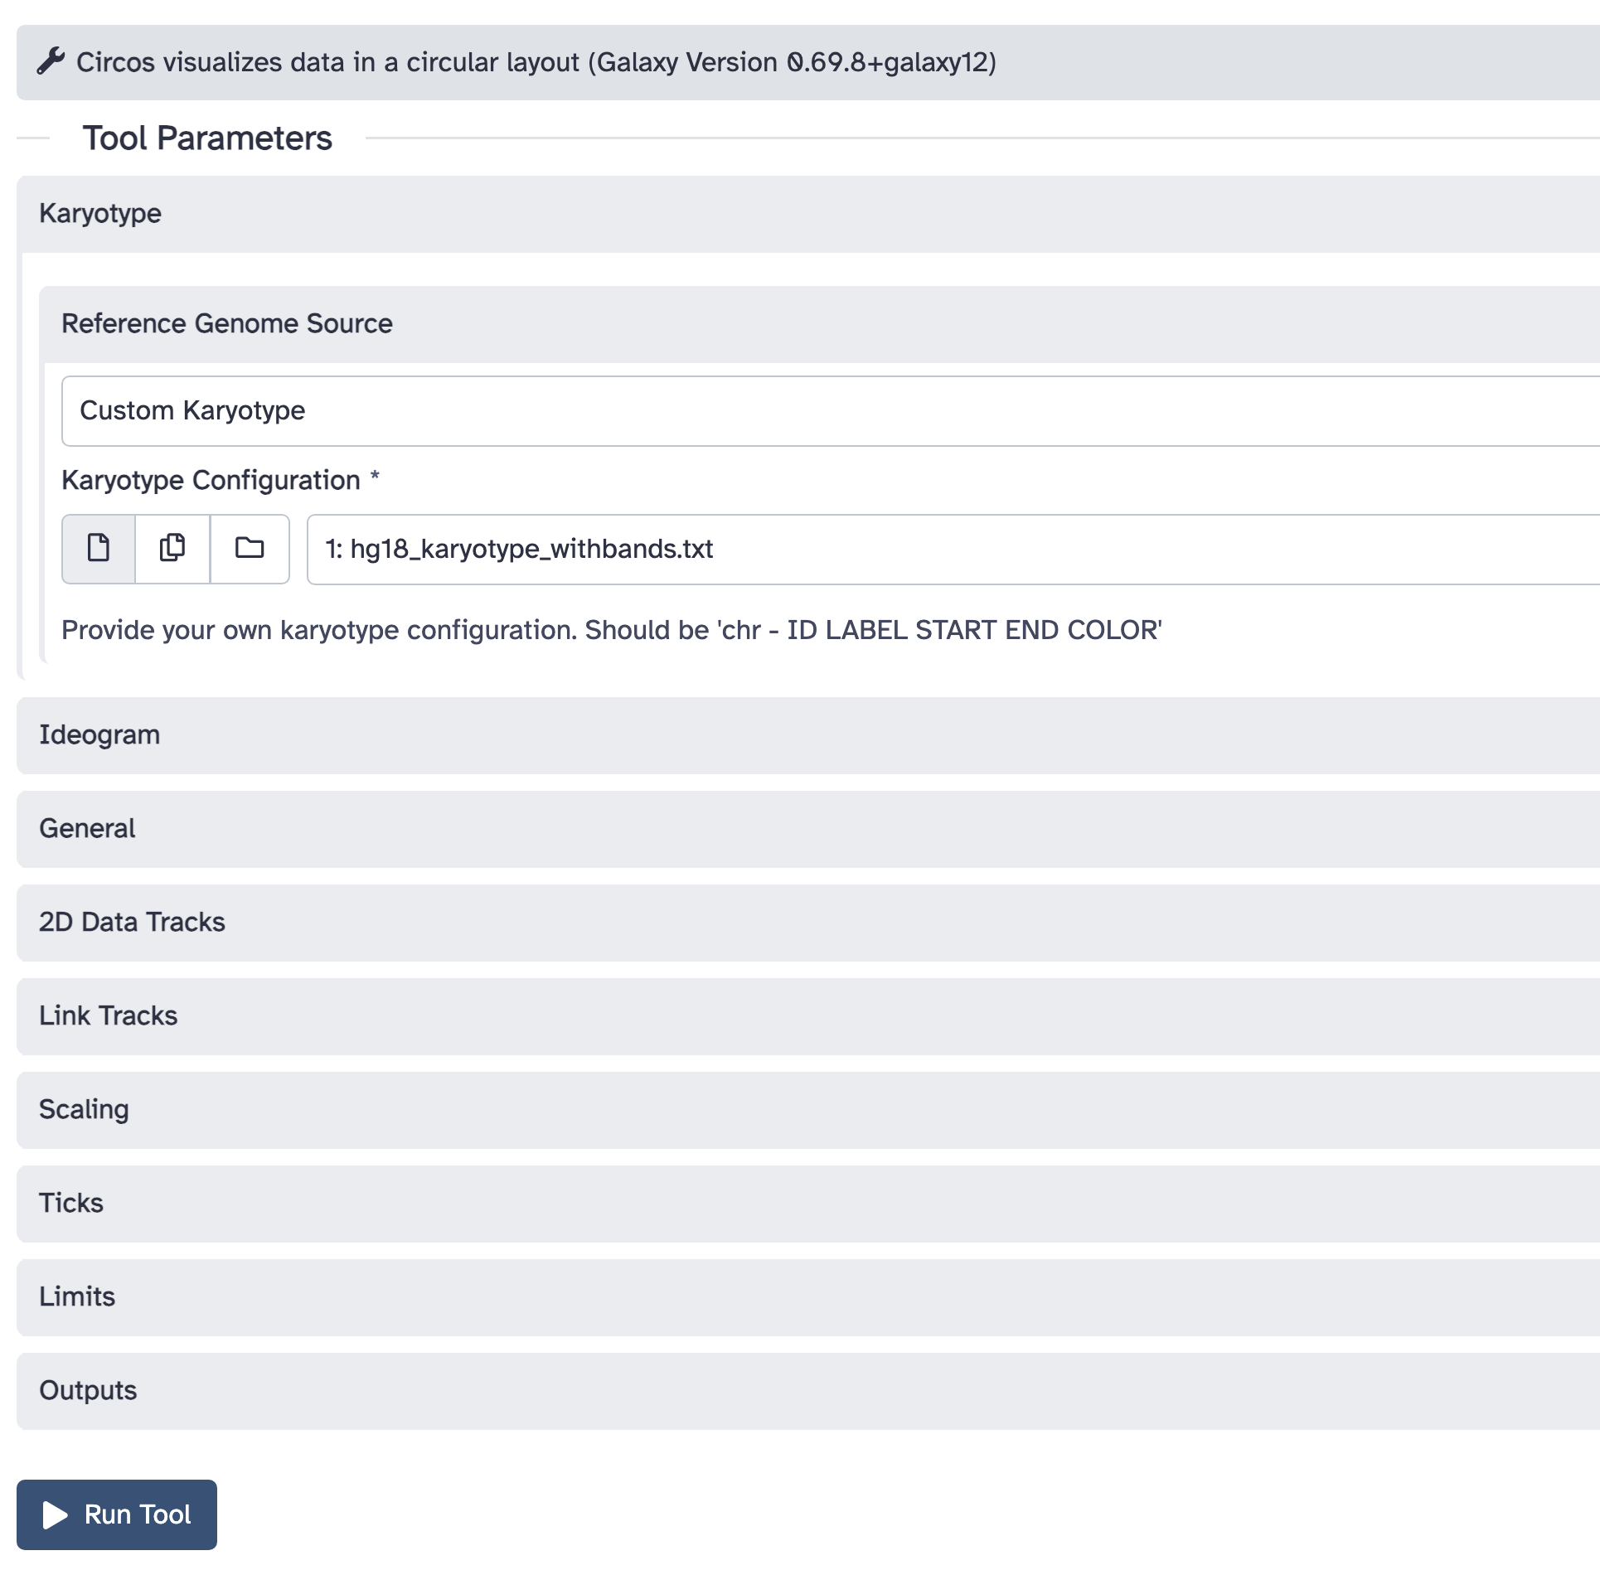Viewport: 1600px width, 1570px height.
Task: Expand the Scaling section
Action: pyautogui.click(x=808, y=1110)
